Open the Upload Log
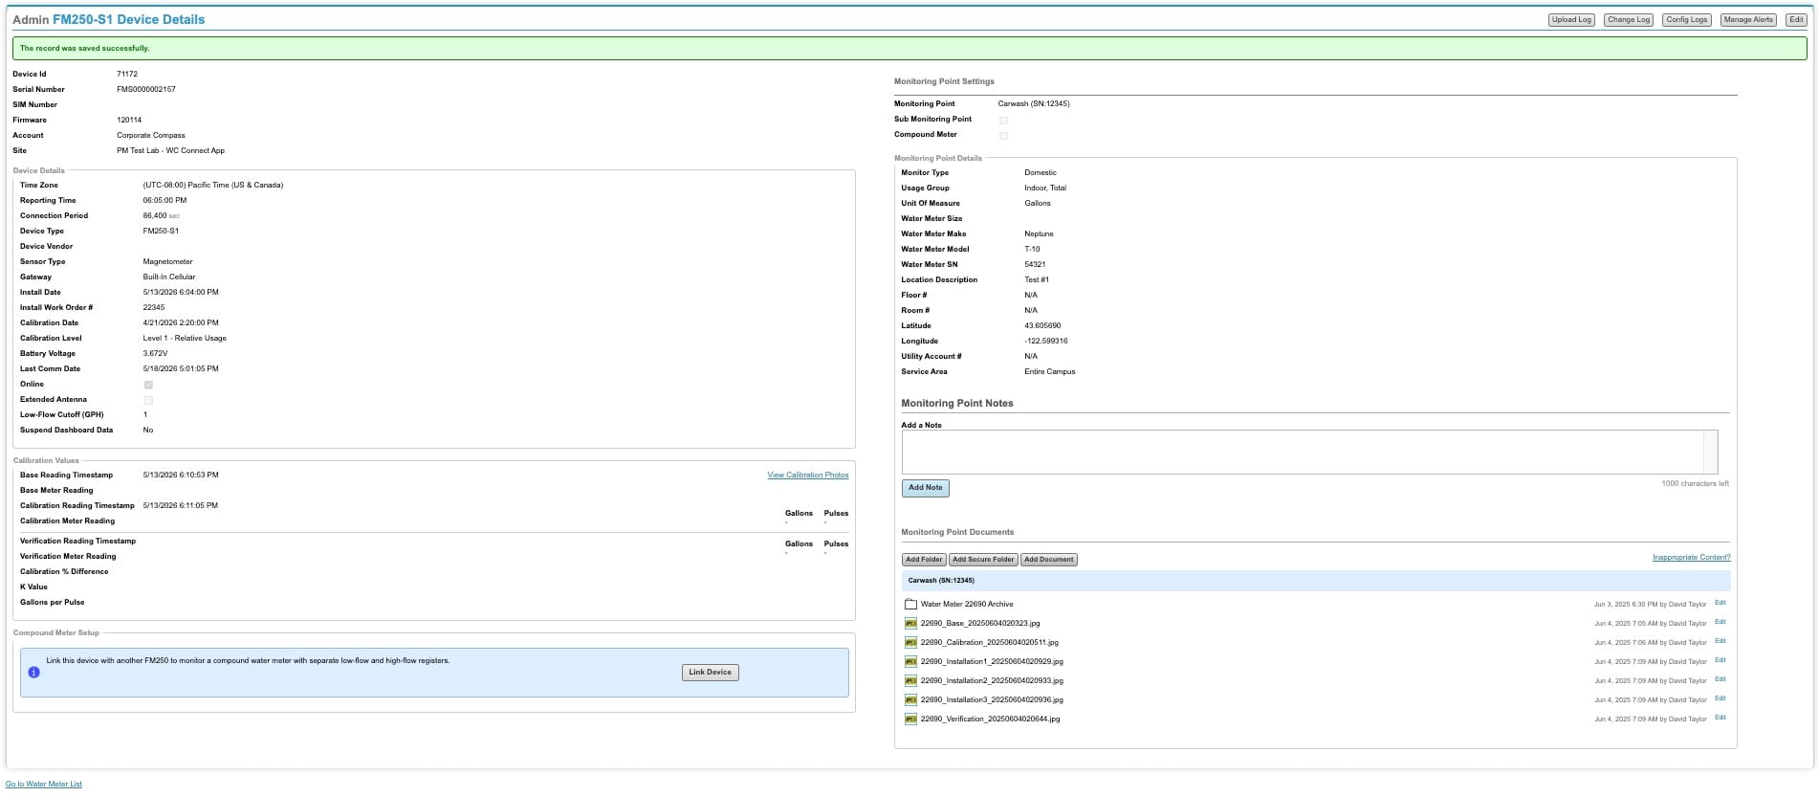This screenshot has width=1819, height=797. [1571, 20]
